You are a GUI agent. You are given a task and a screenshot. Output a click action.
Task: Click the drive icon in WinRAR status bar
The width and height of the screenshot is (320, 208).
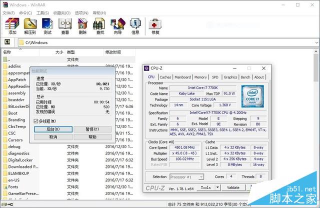coord(4,204)
